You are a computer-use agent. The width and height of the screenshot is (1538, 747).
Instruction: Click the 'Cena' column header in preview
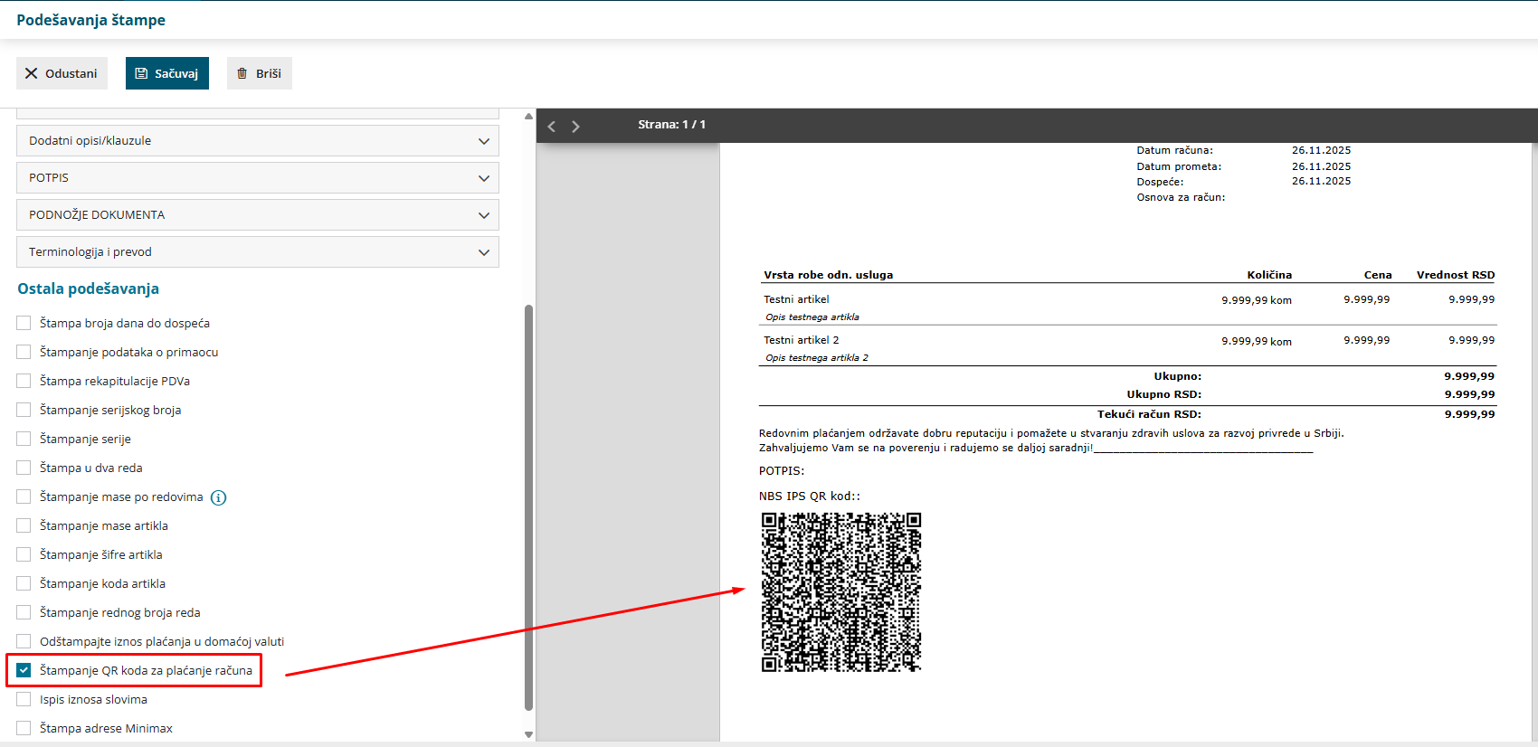point(1378,275)
